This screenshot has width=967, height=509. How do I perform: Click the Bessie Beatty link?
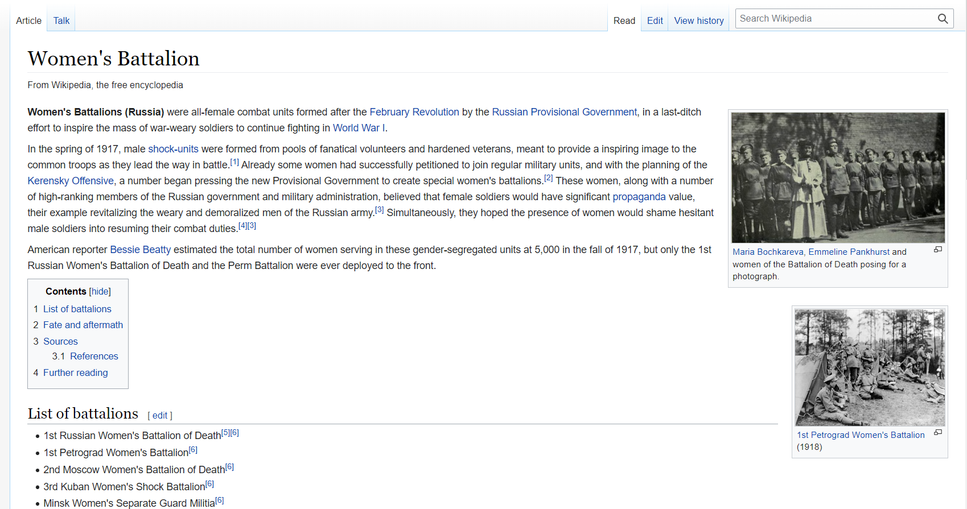[140, 250]
